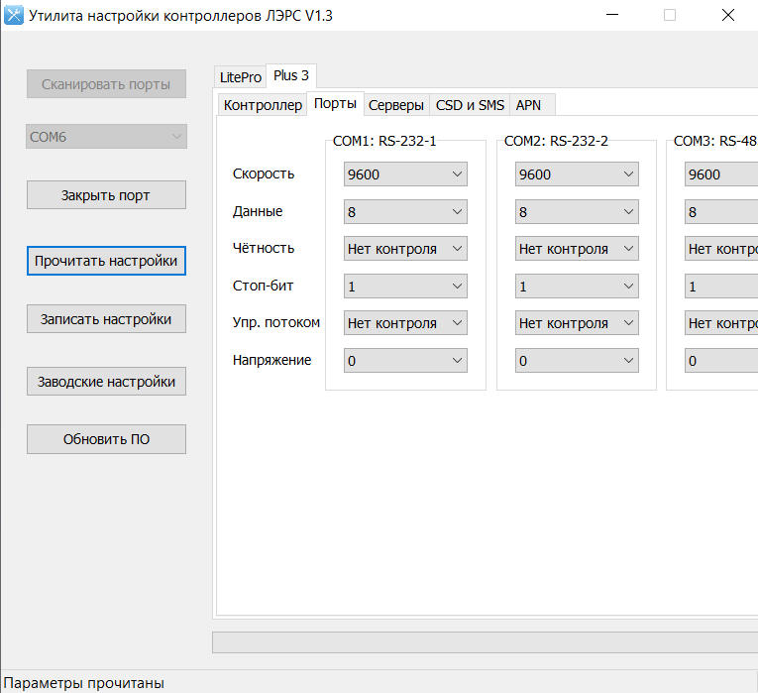Switch to the Серверы tab
The image size is (758, 693).
(396, 105)
